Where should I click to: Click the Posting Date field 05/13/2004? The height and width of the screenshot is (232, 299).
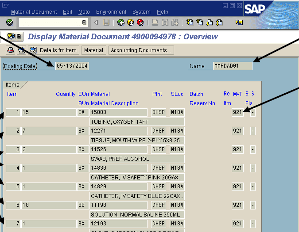pos(72,66)
